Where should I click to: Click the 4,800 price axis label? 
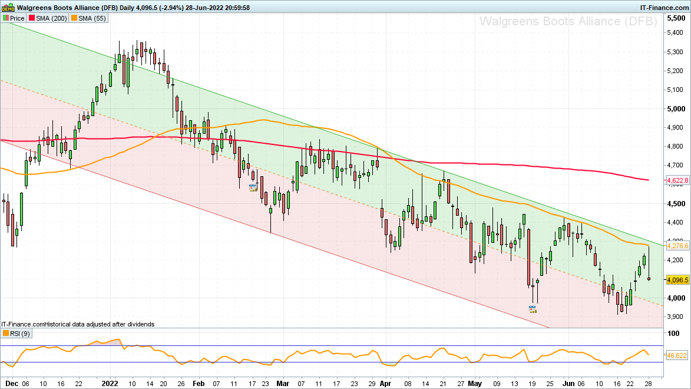click(676, 146)
